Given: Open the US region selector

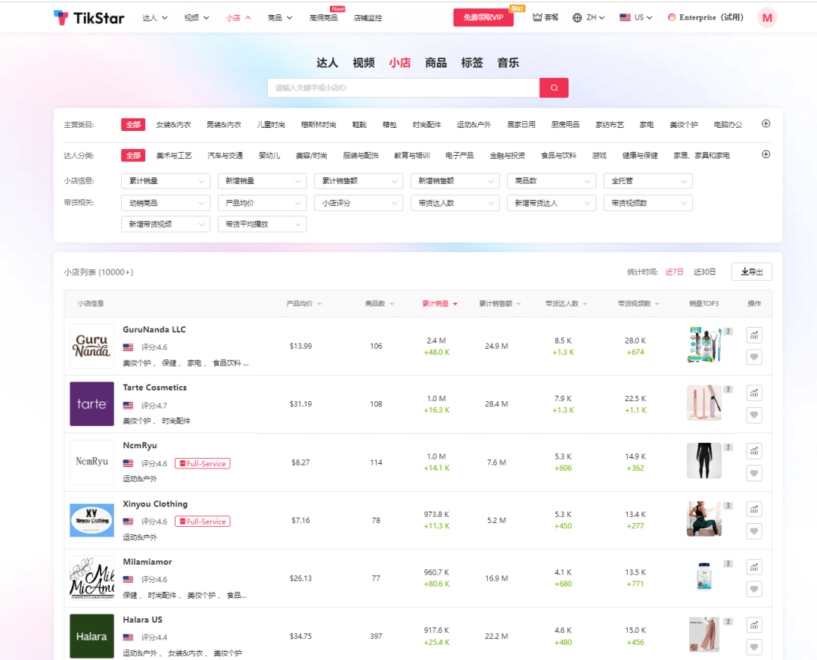Looking at the screenshot, I should pyautogui.click(x=635, y=17).
